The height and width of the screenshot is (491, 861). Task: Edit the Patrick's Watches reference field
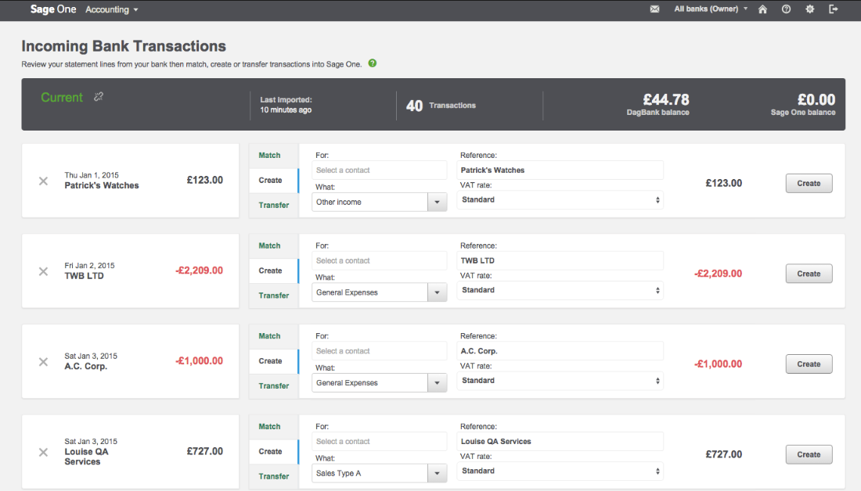pyautogui.click(x=560, y=170)
